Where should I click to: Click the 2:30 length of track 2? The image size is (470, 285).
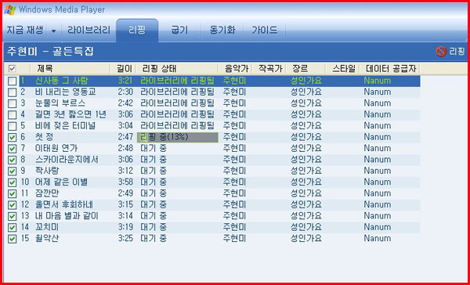tap(125, 92)
